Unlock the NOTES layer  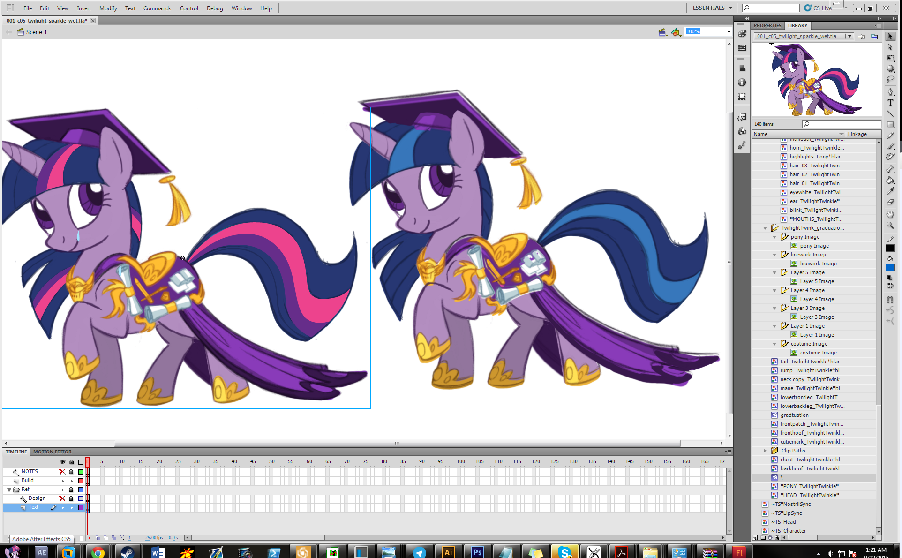(x=71, y=472)
